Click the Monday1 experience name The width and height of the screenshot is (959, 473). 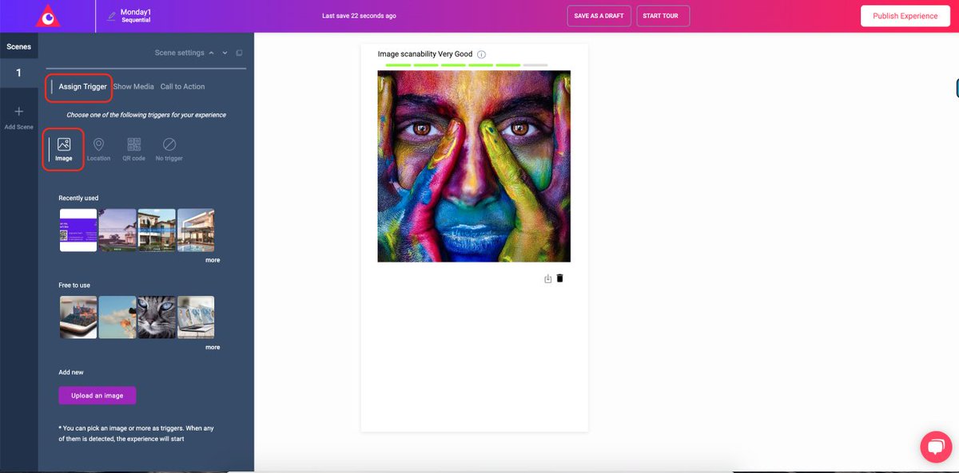(136, 12)
